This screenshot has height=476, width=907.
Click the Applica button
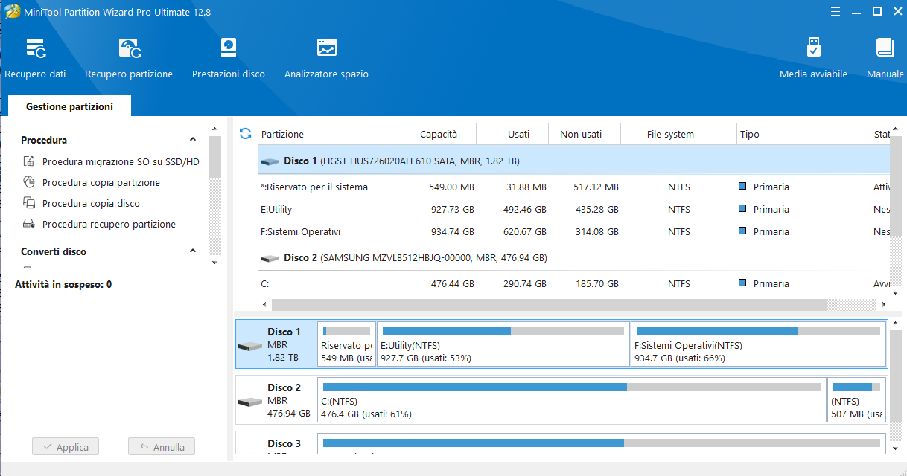(x=66, y=447)
